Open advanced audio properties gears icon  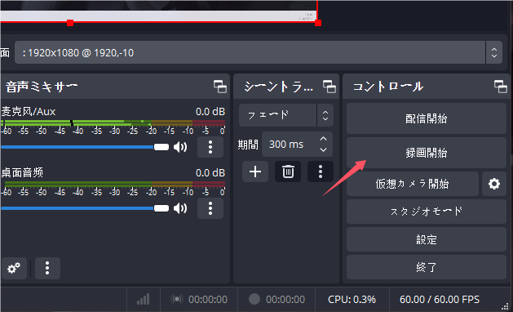tap(14, 268)
